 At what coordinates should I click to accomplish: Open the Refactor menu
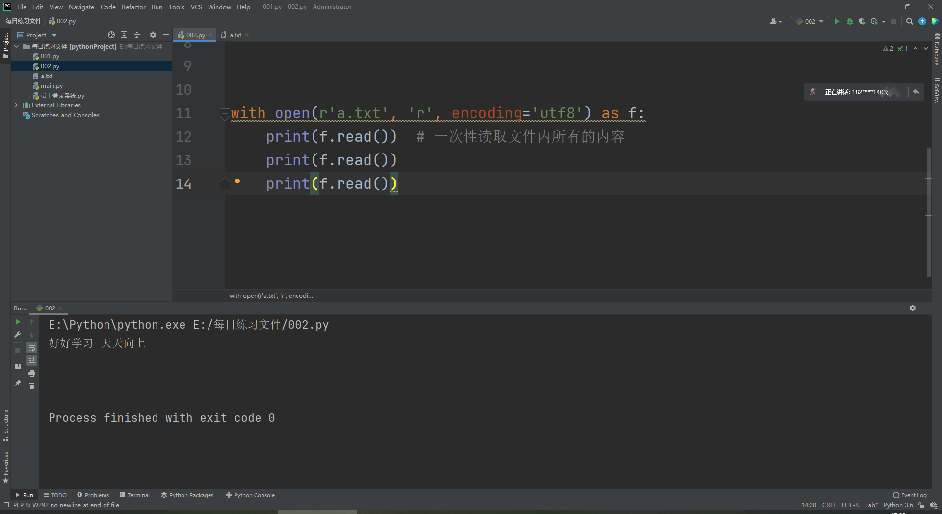click(133, 7)
